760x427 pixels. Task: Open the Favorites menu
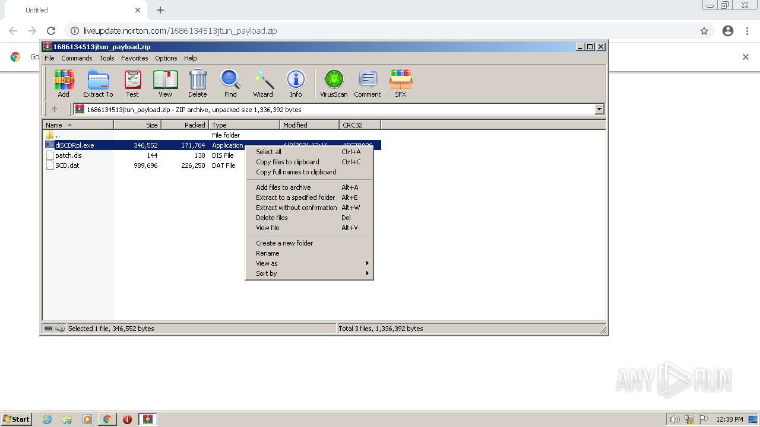click(135, 58)
